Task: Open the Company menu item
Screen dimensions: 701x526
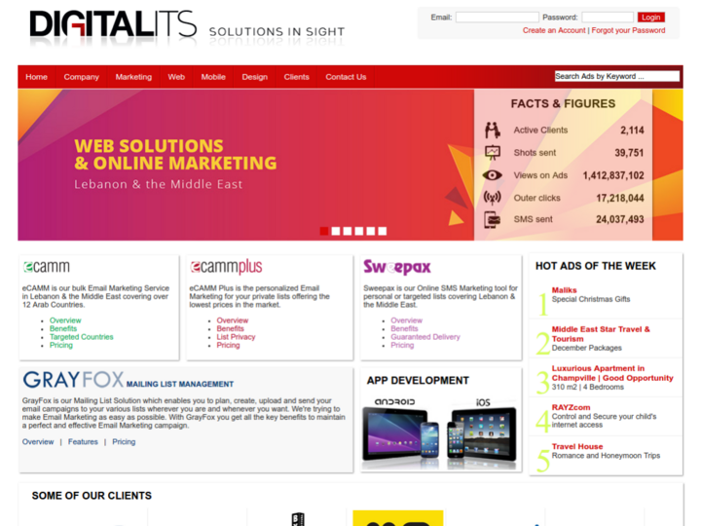Action: (82, 77)
